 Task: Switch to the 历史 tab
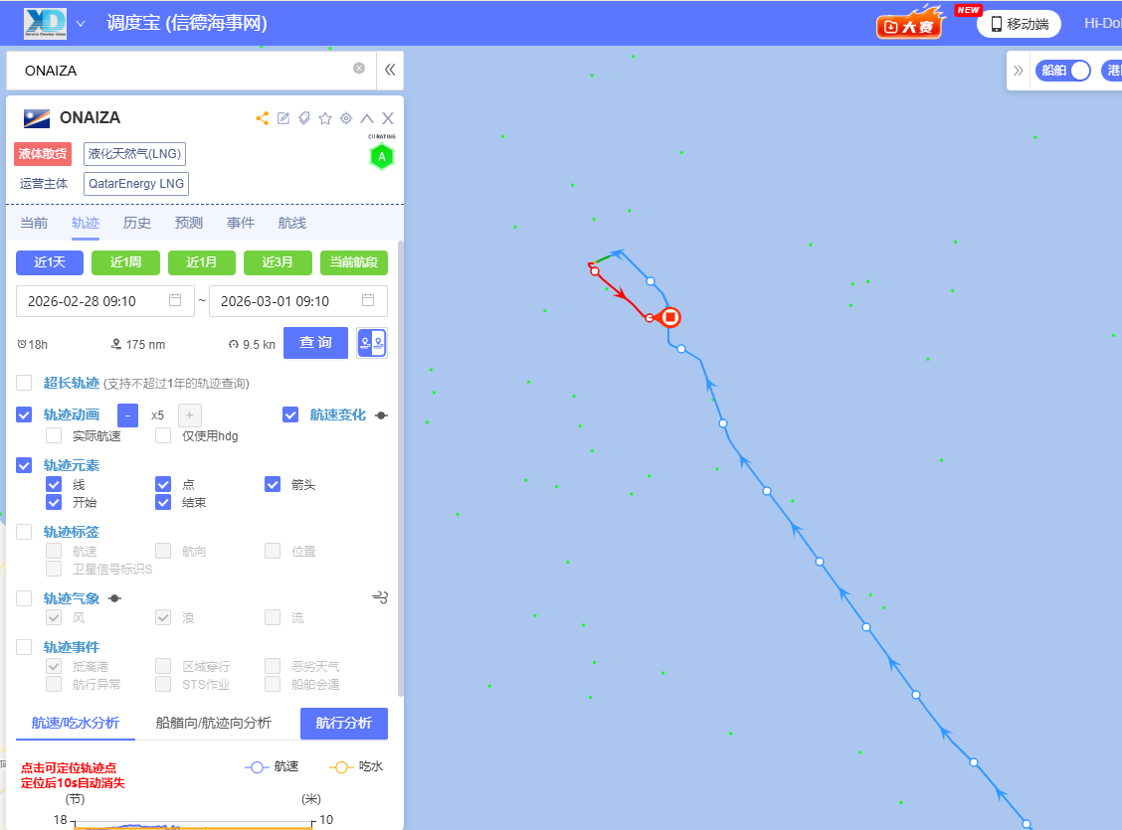[136, 223]
